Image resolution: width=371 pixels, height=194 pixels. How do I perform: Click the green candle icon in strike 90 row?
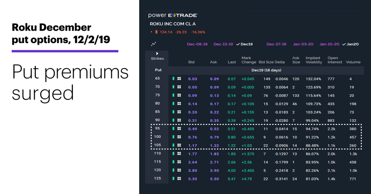173,120
